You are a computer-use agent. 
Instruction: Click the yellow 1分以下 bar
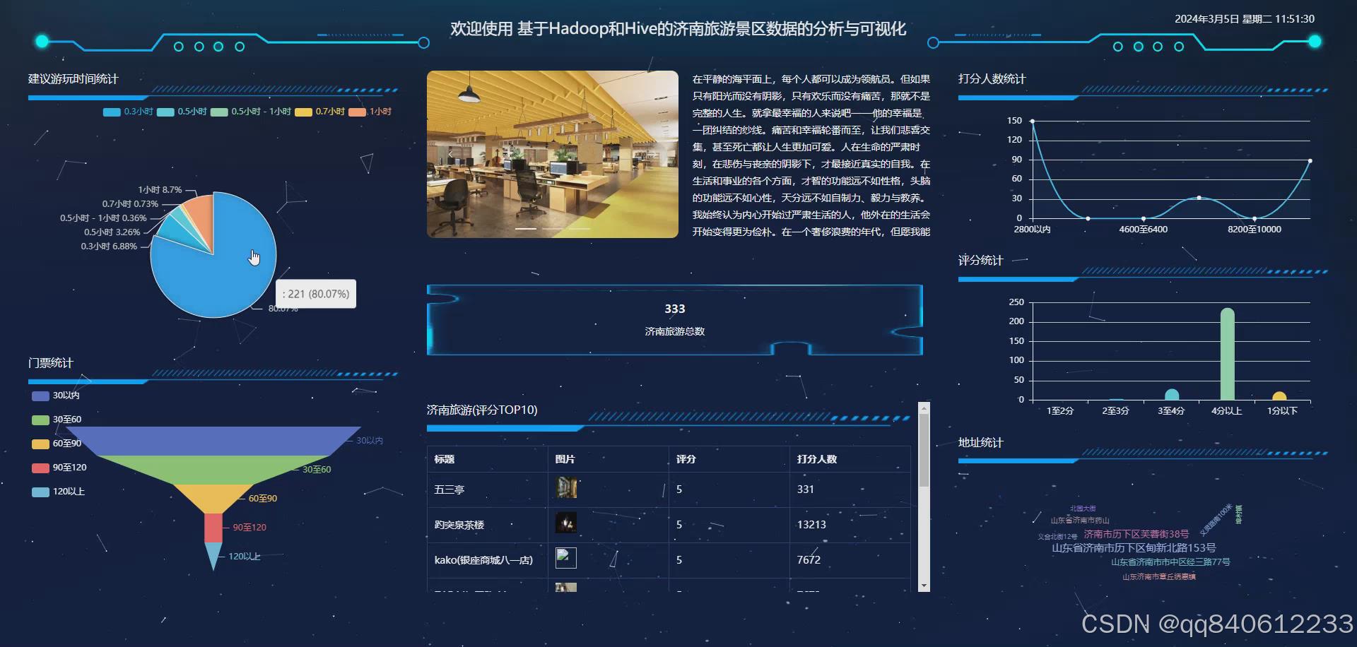pos(1279,396)
